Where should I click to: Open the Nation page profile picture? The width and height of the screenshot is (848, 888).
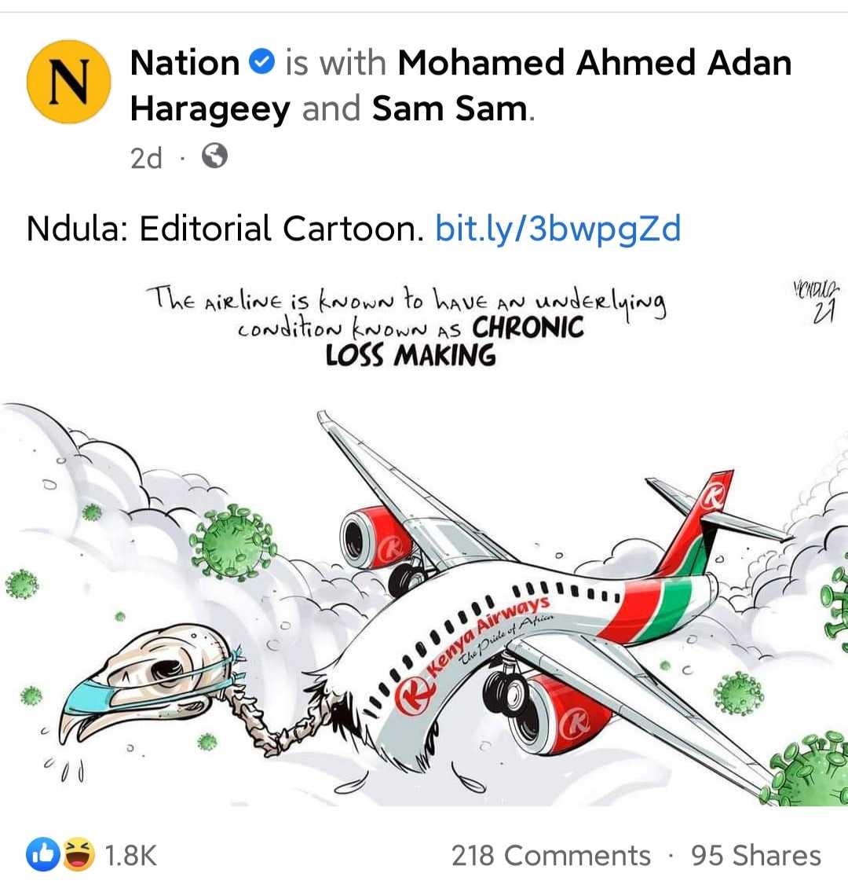(68, 82)
